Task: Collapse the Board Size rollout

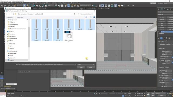Action: 158,48
